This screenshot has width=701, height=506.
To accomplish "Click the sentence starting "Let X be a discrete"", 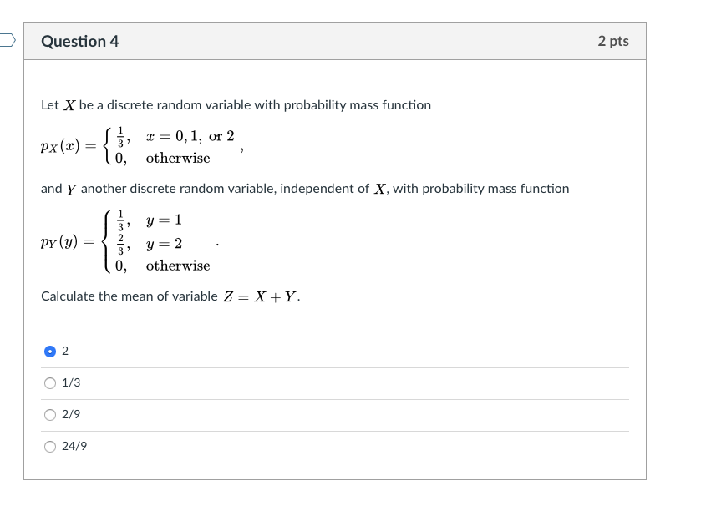I will [x=234, y=104].
